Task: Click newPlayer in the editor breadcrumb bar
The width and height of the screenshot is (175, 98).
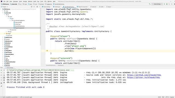Action: click(61, 65)
